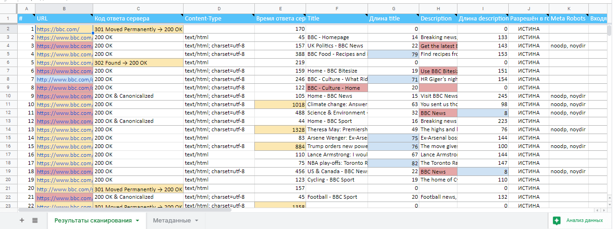Viewport: 614px width, 229px height.
Task: Select row 10 header
Action: [8, 96]
